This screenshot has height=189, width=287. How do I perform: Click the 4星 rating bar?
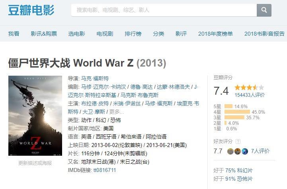237,112
